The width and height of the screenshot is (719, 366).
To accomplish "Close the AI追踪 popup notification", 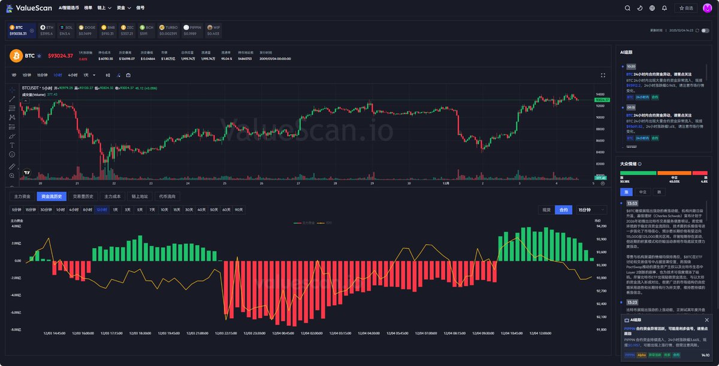I will click(706, 320).
